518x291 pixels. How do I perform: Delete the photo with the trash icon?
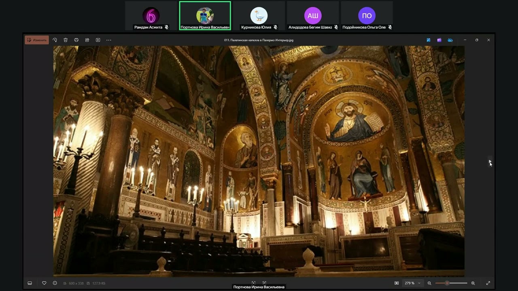(x=66, y=40)
